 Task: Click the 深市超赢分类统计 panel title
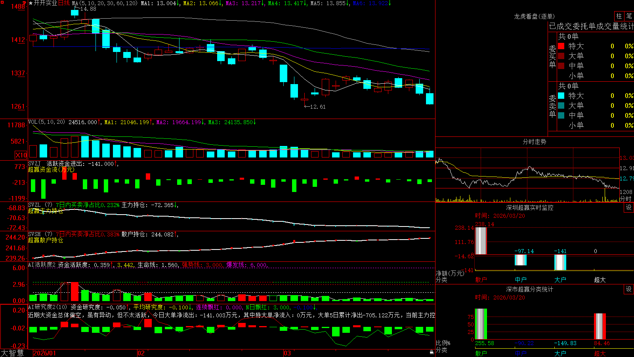pos(529,289)
